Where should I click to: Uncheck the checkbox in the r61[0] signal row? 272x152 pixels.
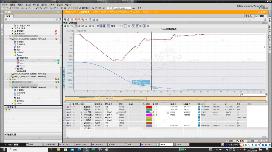pyautogui.click(x=199, y=107)
